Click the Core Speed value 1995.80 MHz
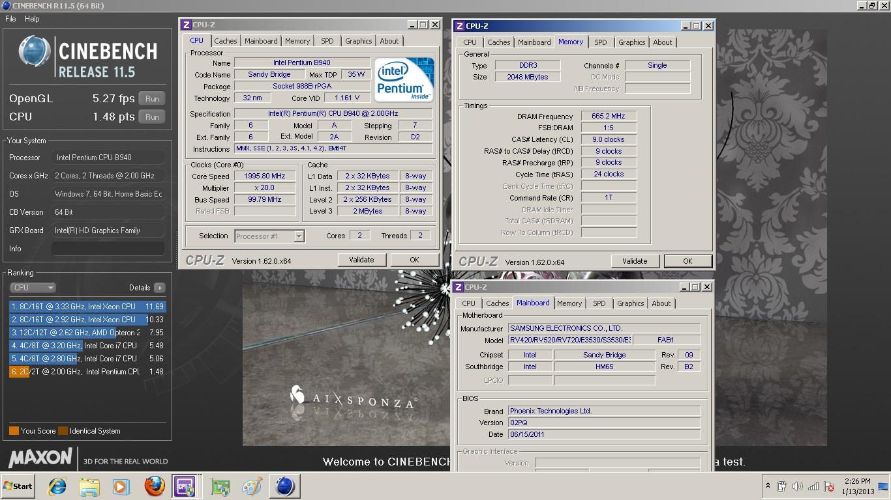 pyautogui.click(x=265, y=176)
